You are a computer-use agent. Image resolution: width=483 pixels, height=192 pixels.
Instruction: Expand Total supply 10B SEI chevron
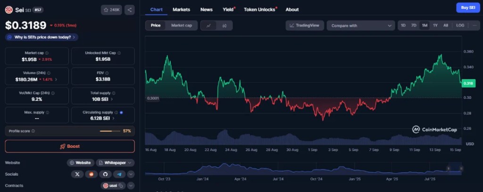111,99
